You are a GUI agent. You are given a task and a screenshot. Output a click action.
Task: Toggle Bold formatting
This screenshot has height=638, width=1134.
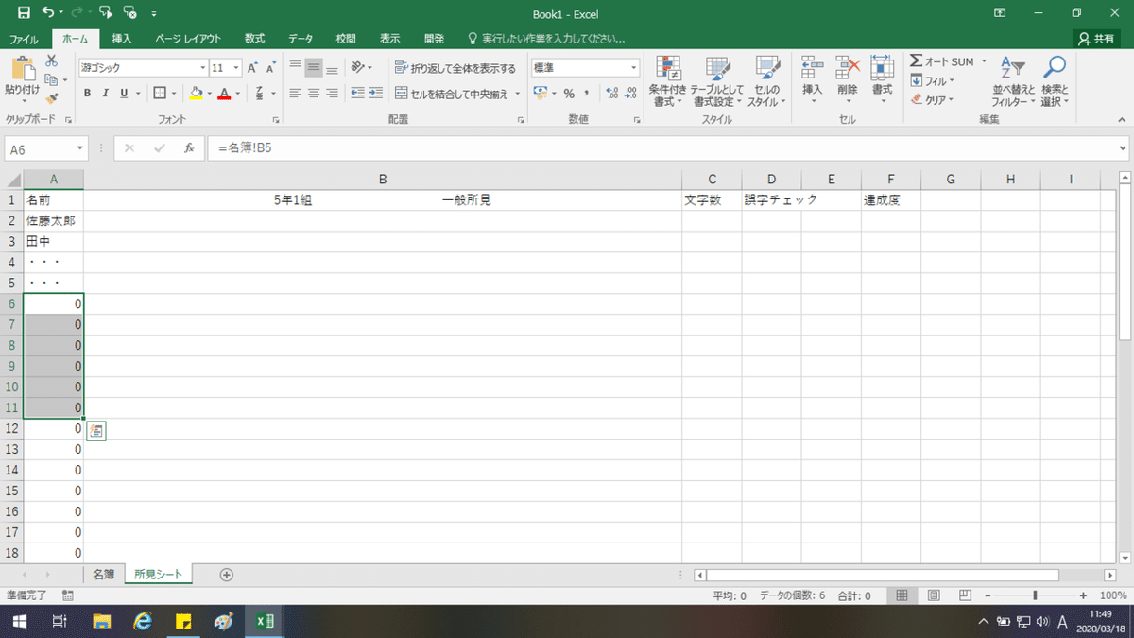click(88, 93)
